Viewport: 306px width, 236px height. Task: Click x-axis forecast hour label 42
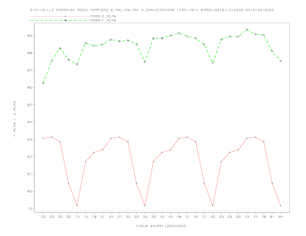(x=162, y=217)
